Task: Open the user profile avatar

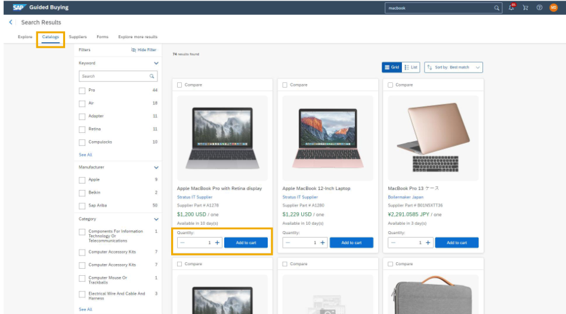Action: pos(553,8)
